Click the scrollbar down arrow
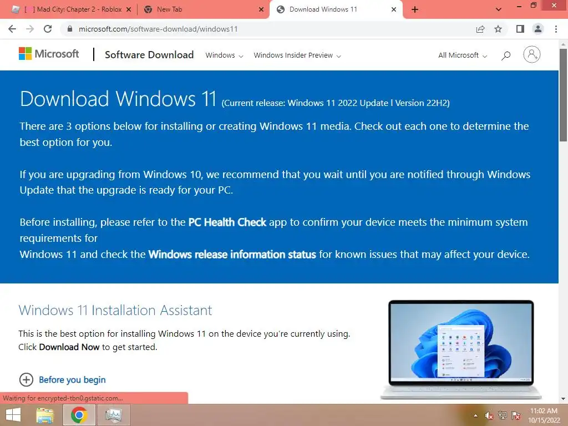The height and width of the screenshot is (426, 568). 564,399
